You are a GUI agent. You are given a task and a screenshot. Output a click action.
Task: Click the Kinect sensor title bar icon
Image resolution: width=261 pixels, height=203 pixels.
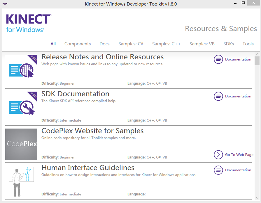[5, 4]
